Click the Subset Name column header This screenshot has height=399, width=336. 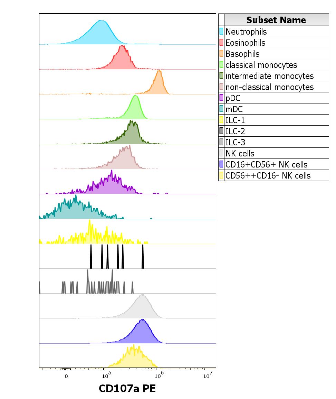coord(276,20)
